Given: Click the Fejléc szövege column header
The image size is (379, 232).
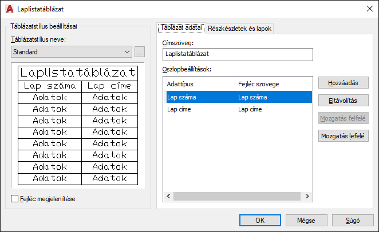Looking at the screenshot, I should (x=273, y=84).
